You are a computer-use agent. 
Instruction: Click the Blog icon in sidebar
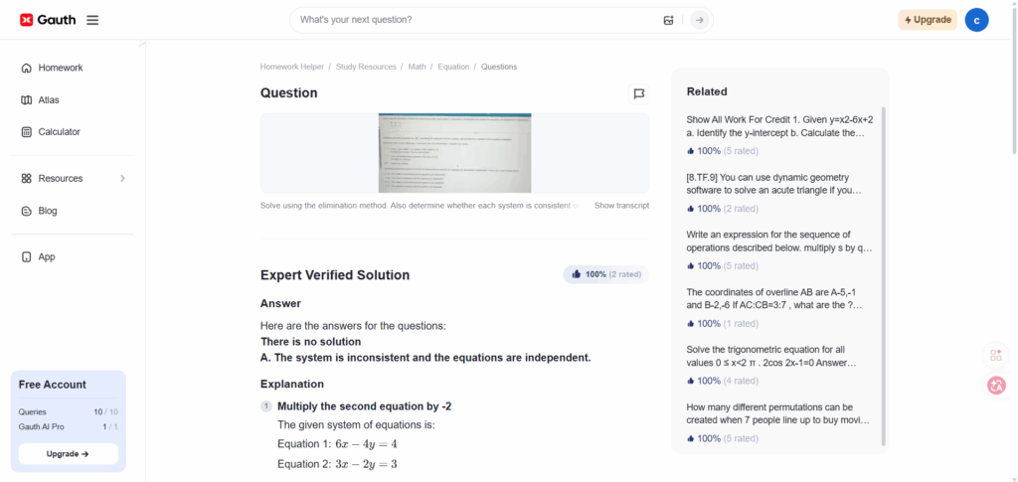click(27, 212)
